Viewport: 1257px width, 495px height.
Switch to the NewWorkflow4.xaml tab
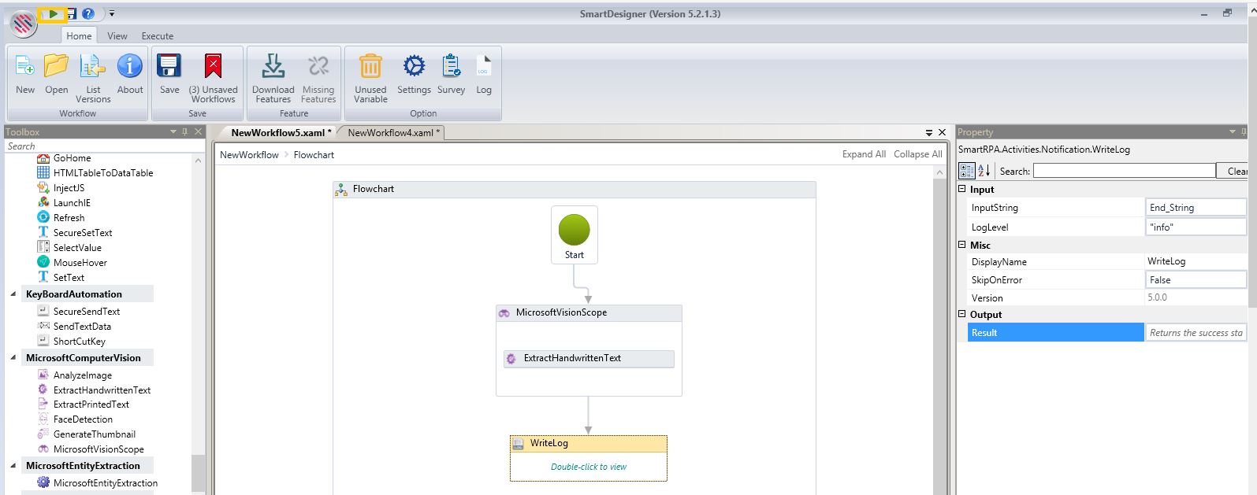point(393,133)
